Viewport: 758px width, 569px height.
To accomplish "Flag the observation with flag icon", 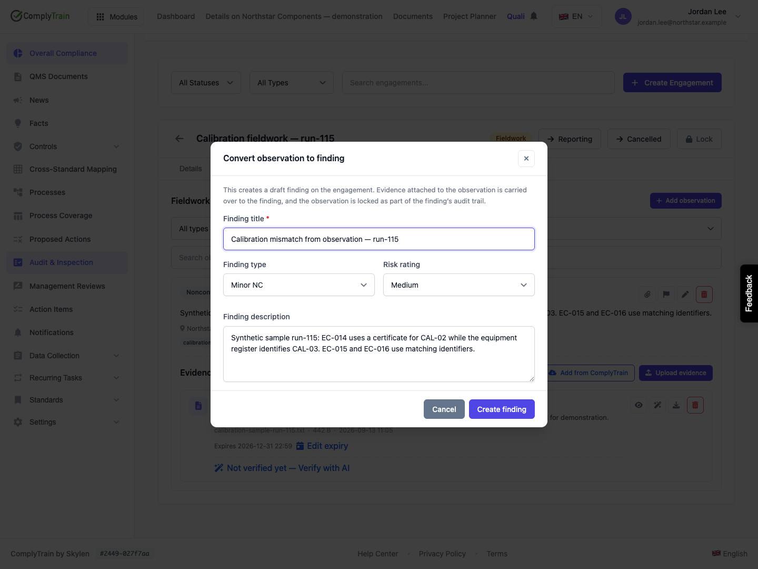I will [x=666, y=295].
